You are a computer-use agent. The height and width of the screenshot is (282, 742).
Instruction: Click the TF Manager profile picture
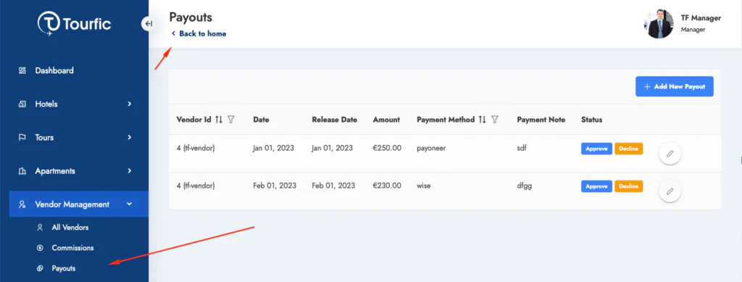[658, 24]
